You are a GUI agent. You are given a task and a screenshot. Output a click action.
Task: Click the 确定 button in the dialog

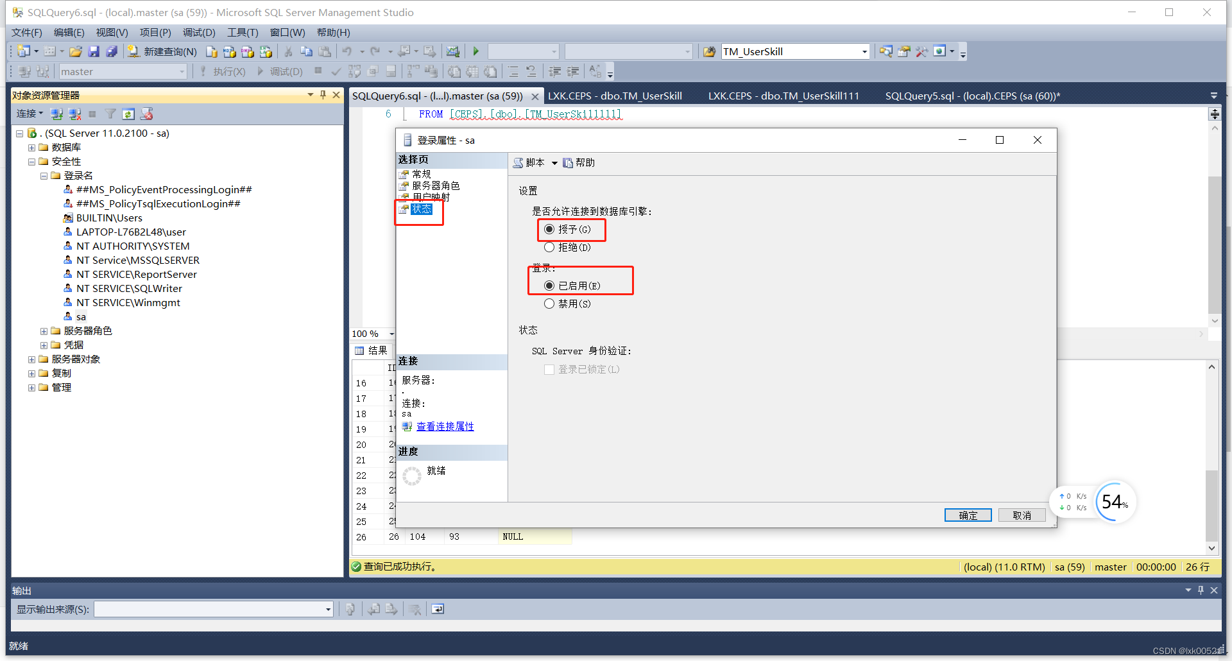coord(968,515)
